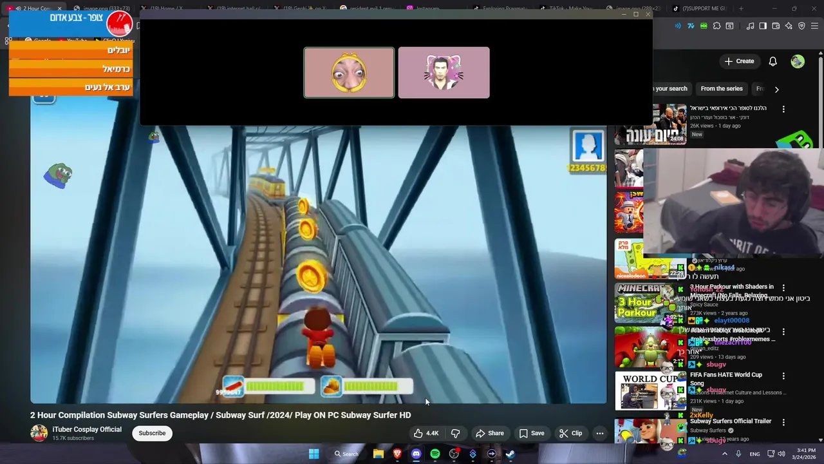This screenshot has width=824, height=464.
Task: Open iTuber Cosplay Official channel avatar
Action: pyautogui.click(x=39, y=433)
